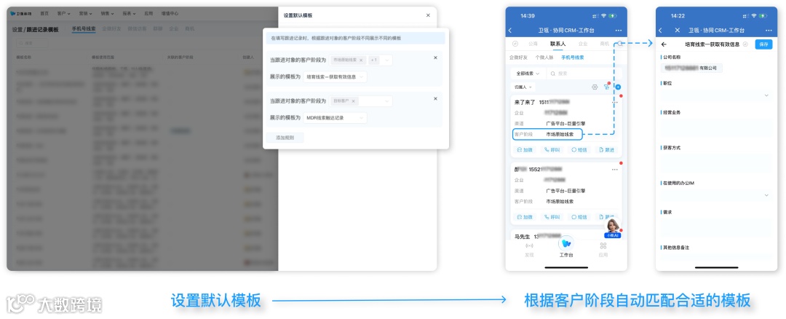Tap the left arrow beside 培育线索—获取有效信息
The width and height of the screenshot is (786, 319).
point(664,44)
